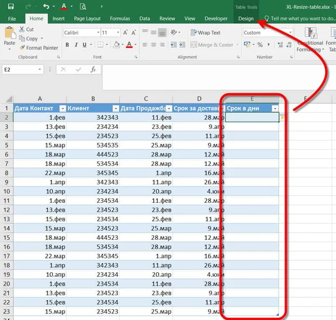The image size is (336, 320).
Task: Select row 10 header
Action: [x=7, y=191]
